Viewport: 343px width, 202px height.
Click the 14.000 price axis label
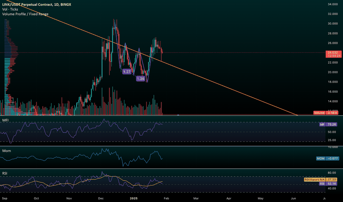coord(333,101)
